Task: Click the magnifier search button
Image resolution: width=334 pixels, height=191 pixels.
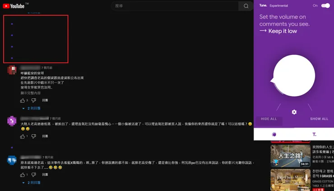Action: [x=246, y=6]
